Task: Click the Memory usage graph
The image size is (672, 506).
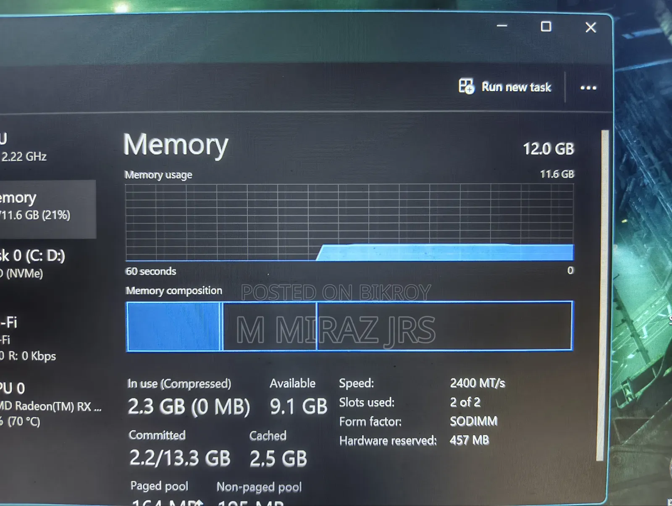Action: click(x=349, y=223)
